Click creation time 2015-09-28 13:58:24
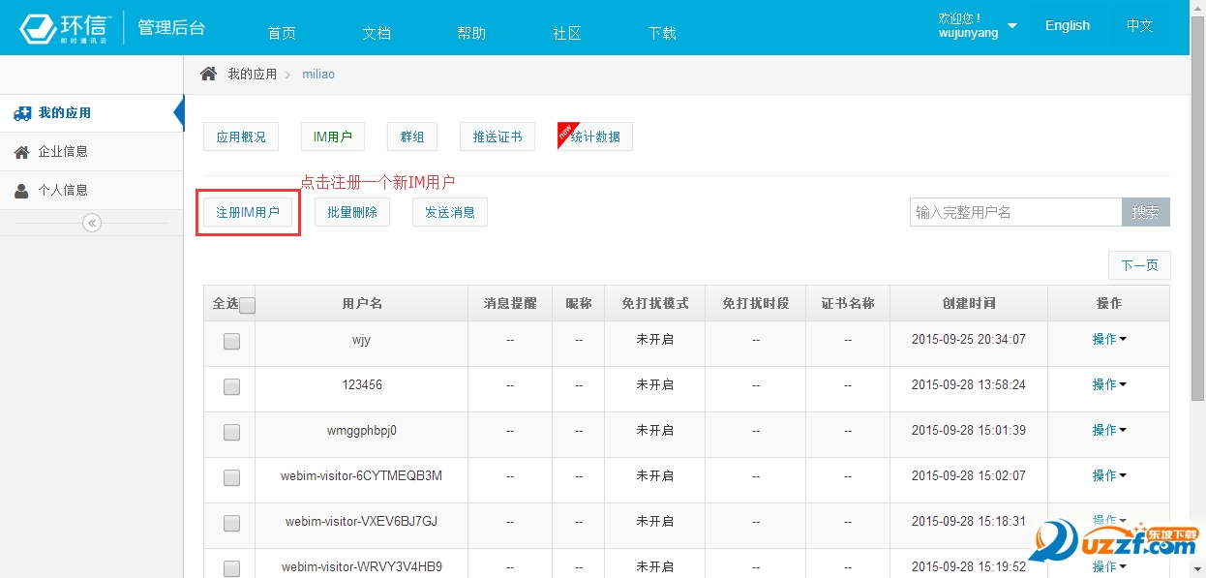Image resolution: width=1206 pixels, height=578 pixels. click(x=969, y=384)
